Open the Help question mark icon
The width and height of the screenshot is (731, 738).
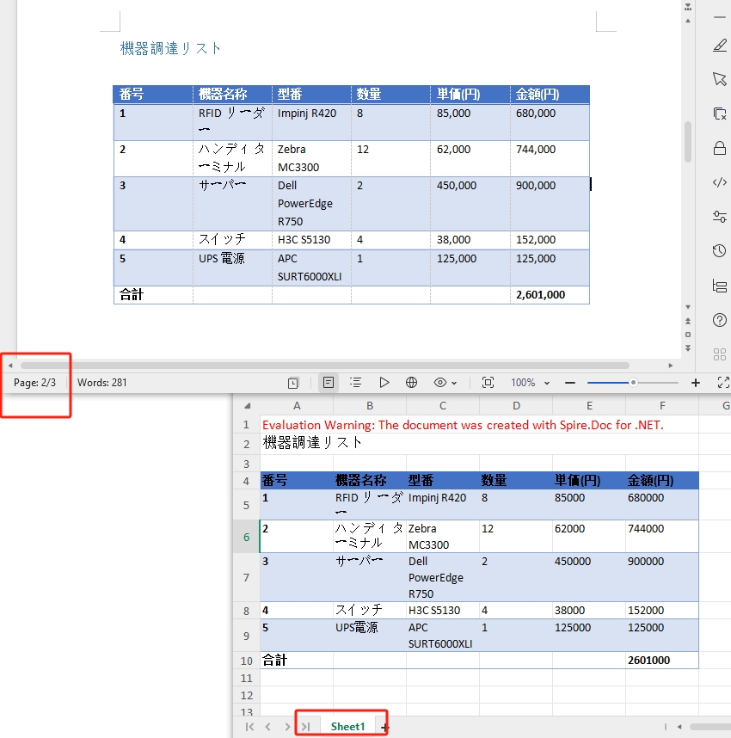tap(720, 319)
